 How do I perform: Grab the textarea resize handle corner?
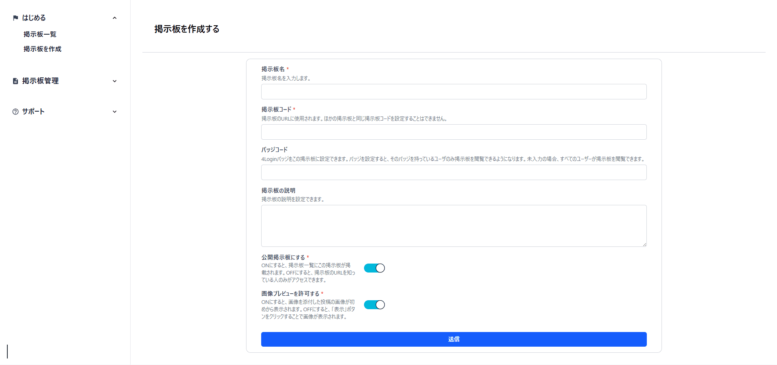(x=644, y=244)
